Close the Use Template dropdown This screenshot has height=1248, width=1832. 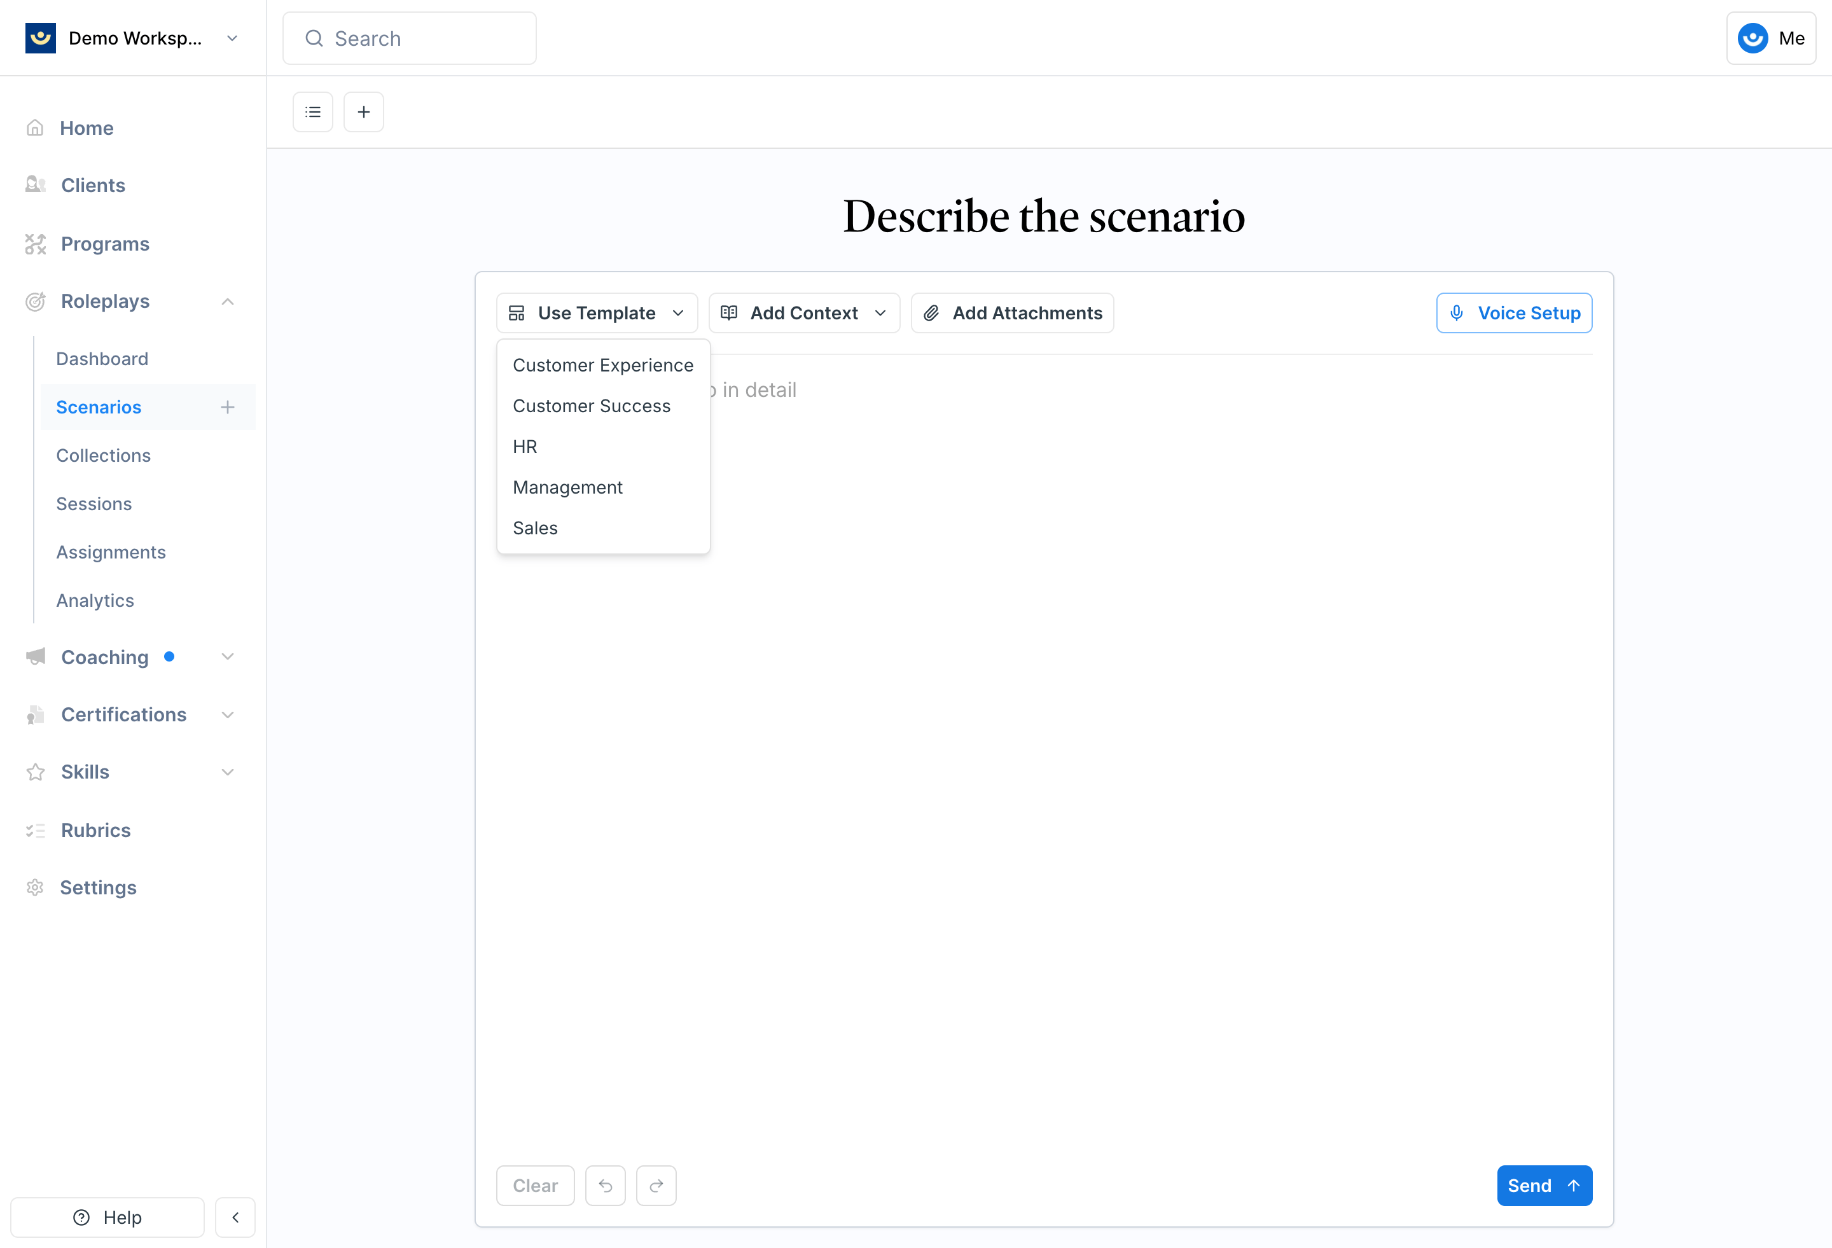[x=597, y=313]
